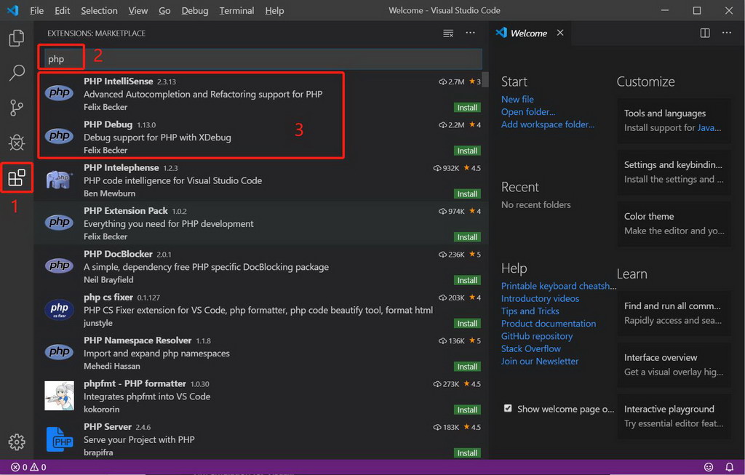745x475 pixels.
Task: Open Interactive playground card
Action: click(x=674, y=416)
